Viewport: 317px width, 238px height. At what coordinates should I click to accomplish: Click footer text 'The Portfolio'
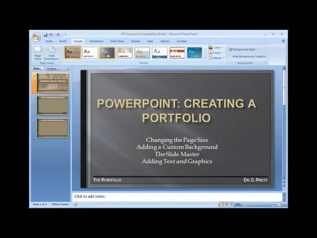pyautogui.click(x=107, y=180)
